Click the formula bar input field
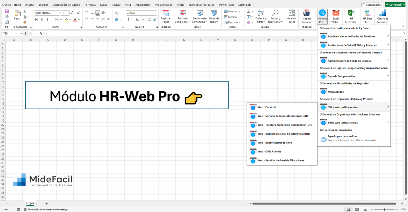This screenshot has height=212, width=408. [x=224, y=33]
